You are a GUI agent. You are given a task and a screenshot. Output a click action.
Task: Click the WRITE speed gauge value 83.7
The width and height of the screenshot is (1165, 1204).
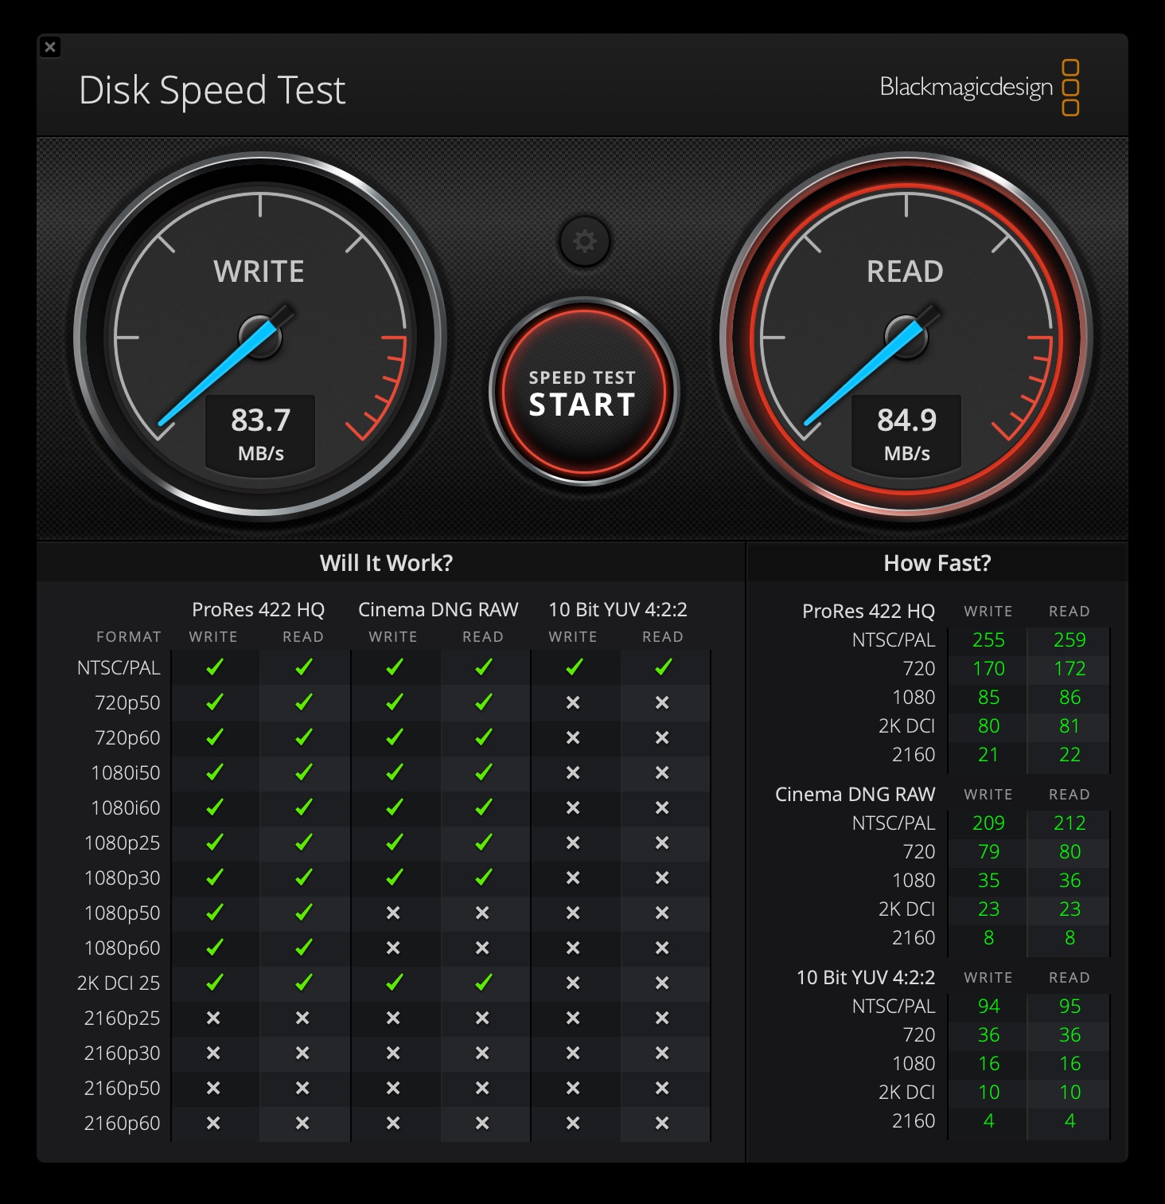tap(261, 420)
